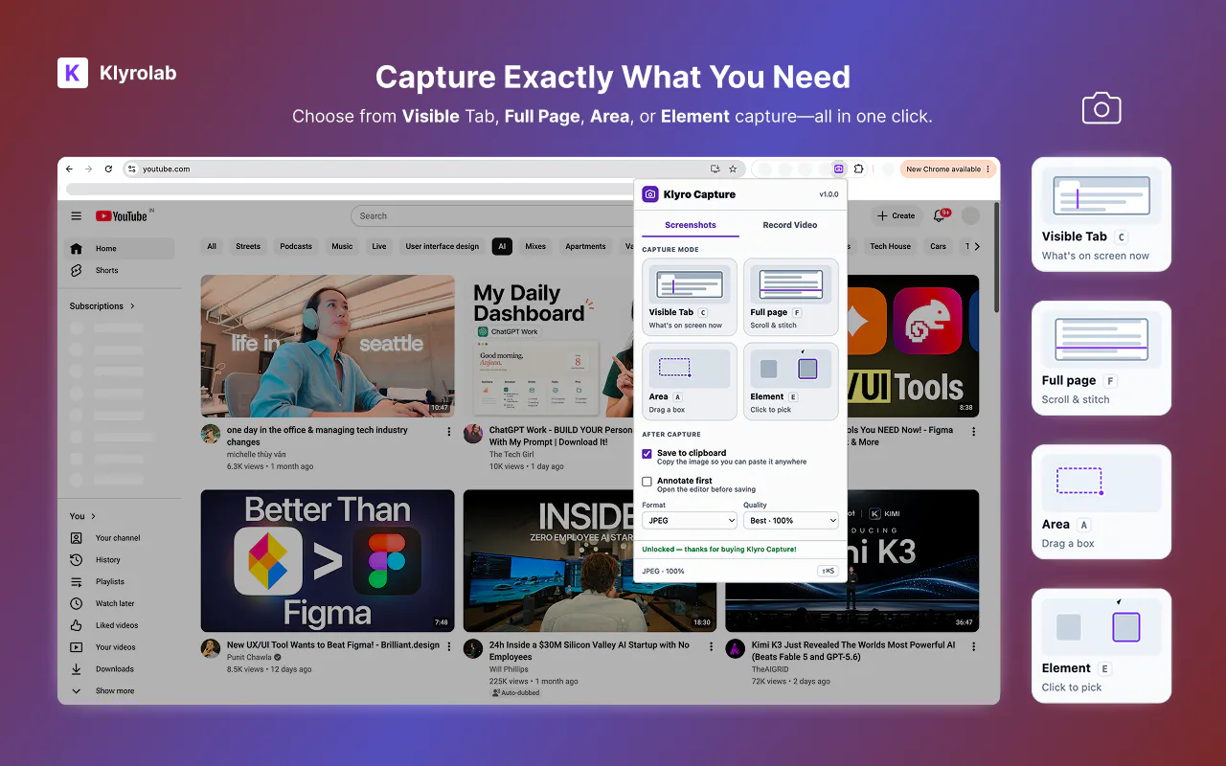
Task: Click the YouTube Create button
Action: pyautogui.click(x=897, y=216)
